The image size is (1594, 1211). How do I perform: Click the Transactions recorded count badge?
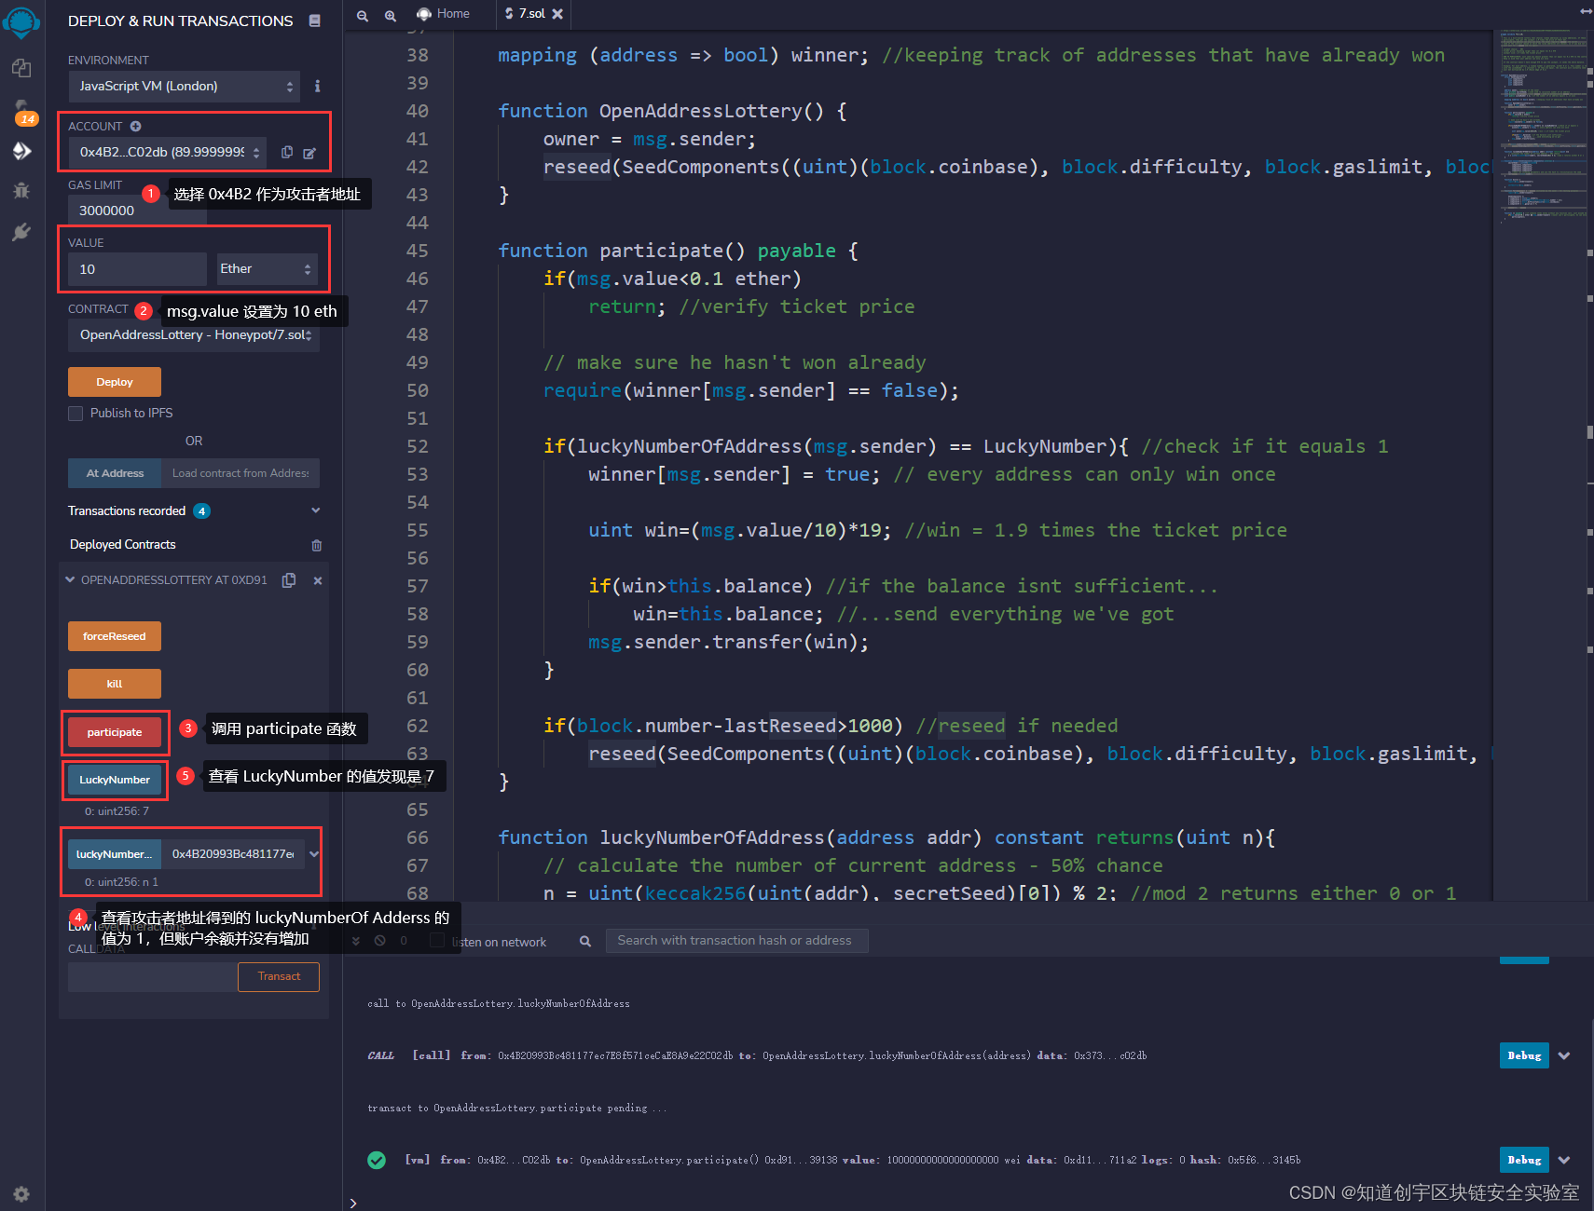(x=201, y=511)
